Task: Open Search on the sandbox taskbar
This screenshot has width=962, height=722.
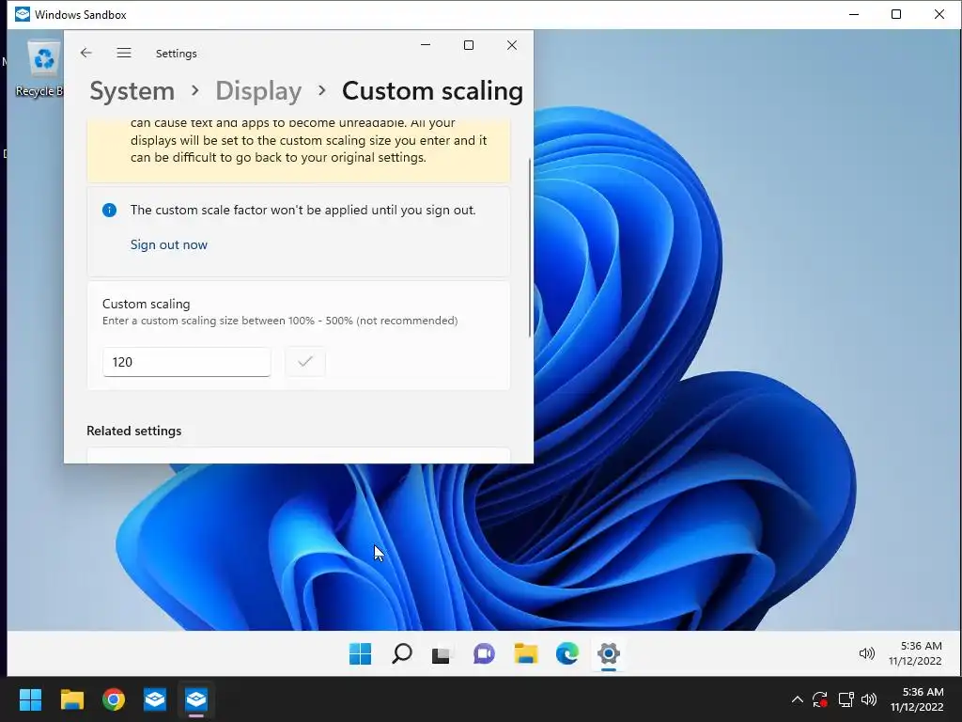Action: coord(402,654)
